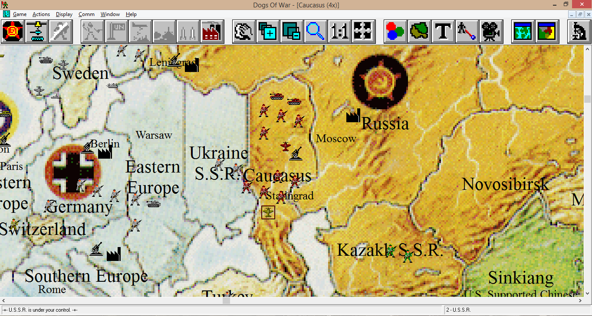
Task: Click the Ukraine S.S.R. territory label
Action: 218,163
